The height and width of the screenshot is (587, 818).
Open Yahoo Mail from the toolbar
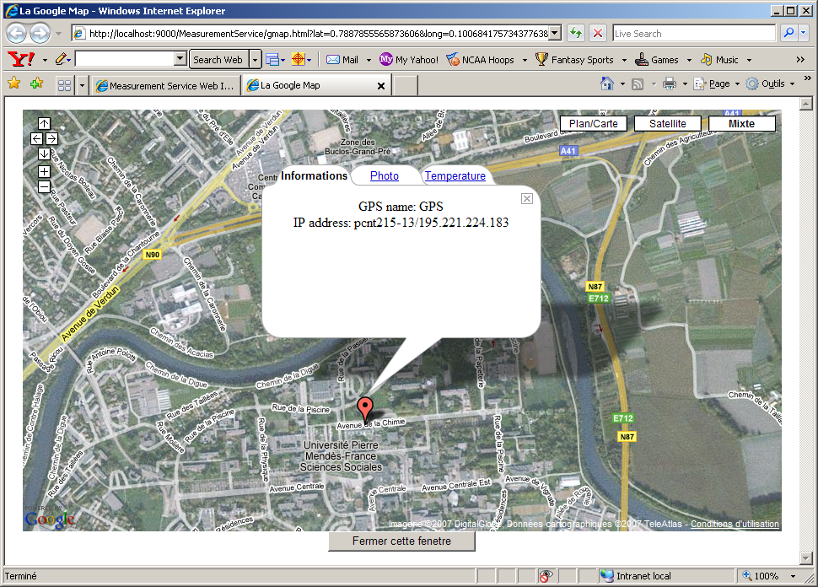pos(342,60)
